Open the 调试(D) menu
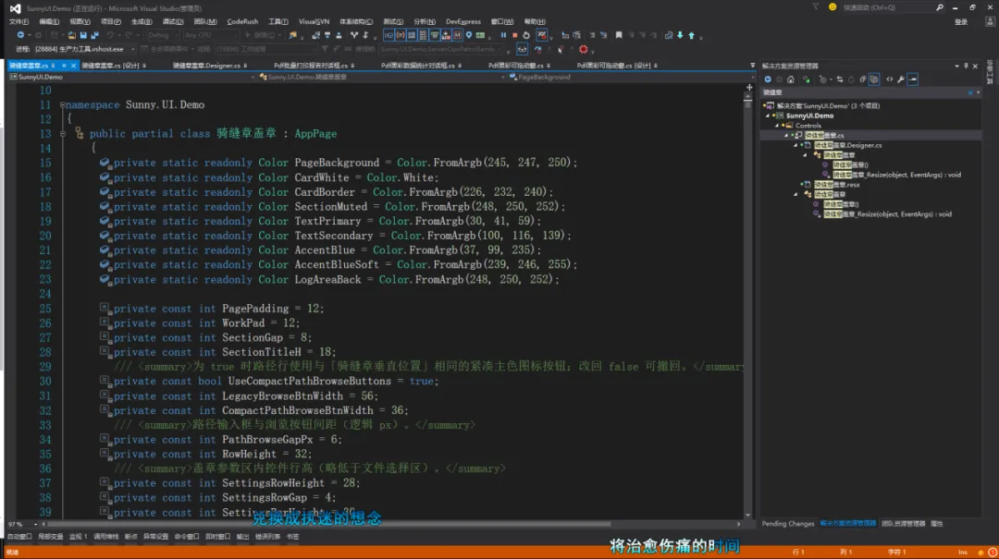 pos(173,21)
